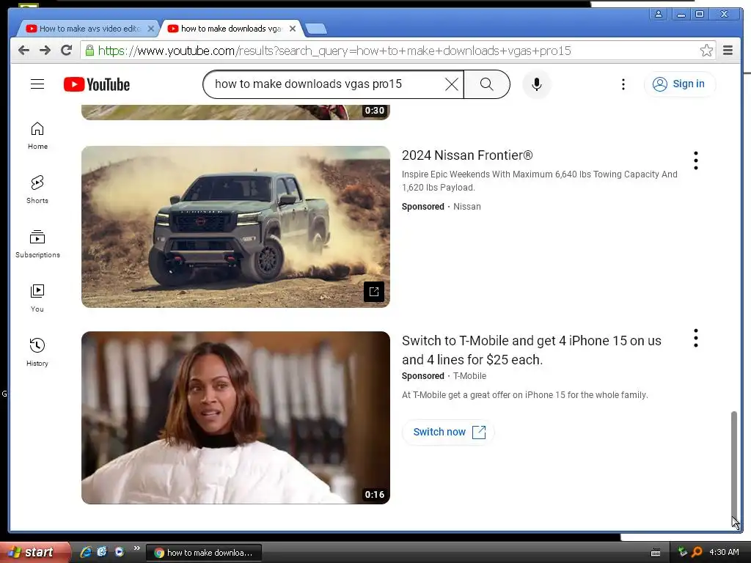751x563 pixels.
Task: Open the Switch to T-Mobile title link
Action: point(532,350)
